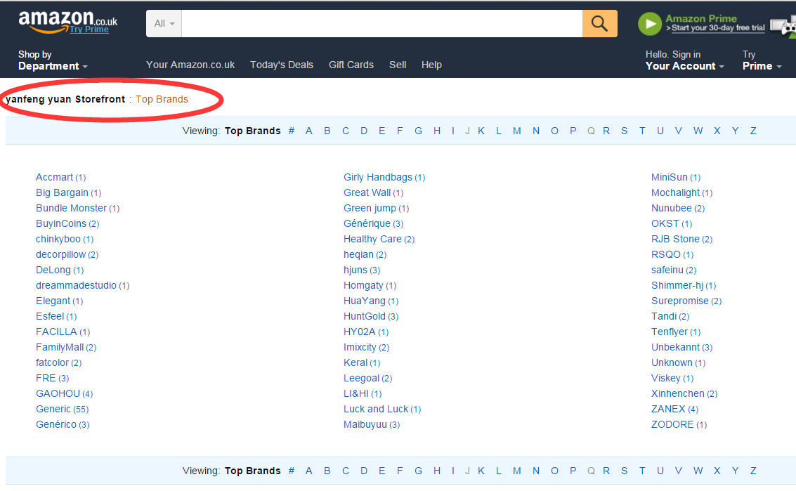View Great Wall brand
This screenshot has height=491, width=796.
[x=367, y=193]
